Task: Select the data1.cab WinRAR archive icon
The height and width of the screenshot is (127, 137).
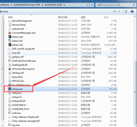Action: pyautogui.click(x=10, y=37)
